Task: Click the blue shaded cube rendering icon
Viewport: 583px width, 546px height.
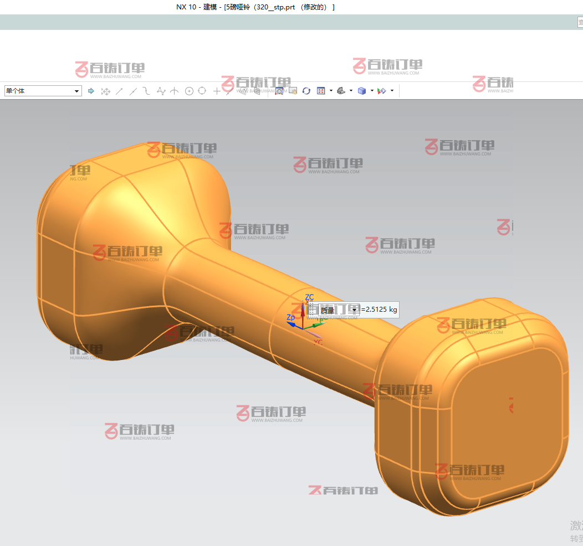Action: click(x=362, y=91)
